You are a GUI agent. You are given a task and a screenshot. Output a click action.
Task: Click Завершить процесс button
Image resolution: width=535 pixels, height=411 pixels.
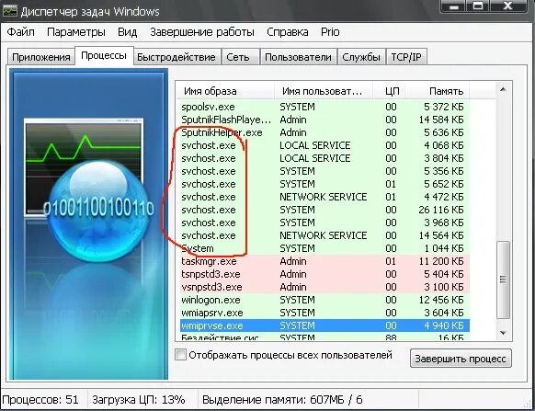coord(461,359)
